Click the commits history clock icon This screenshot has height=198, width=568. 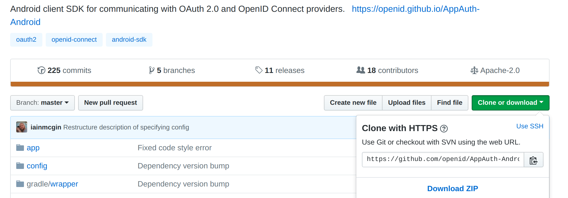click(41, 70)
